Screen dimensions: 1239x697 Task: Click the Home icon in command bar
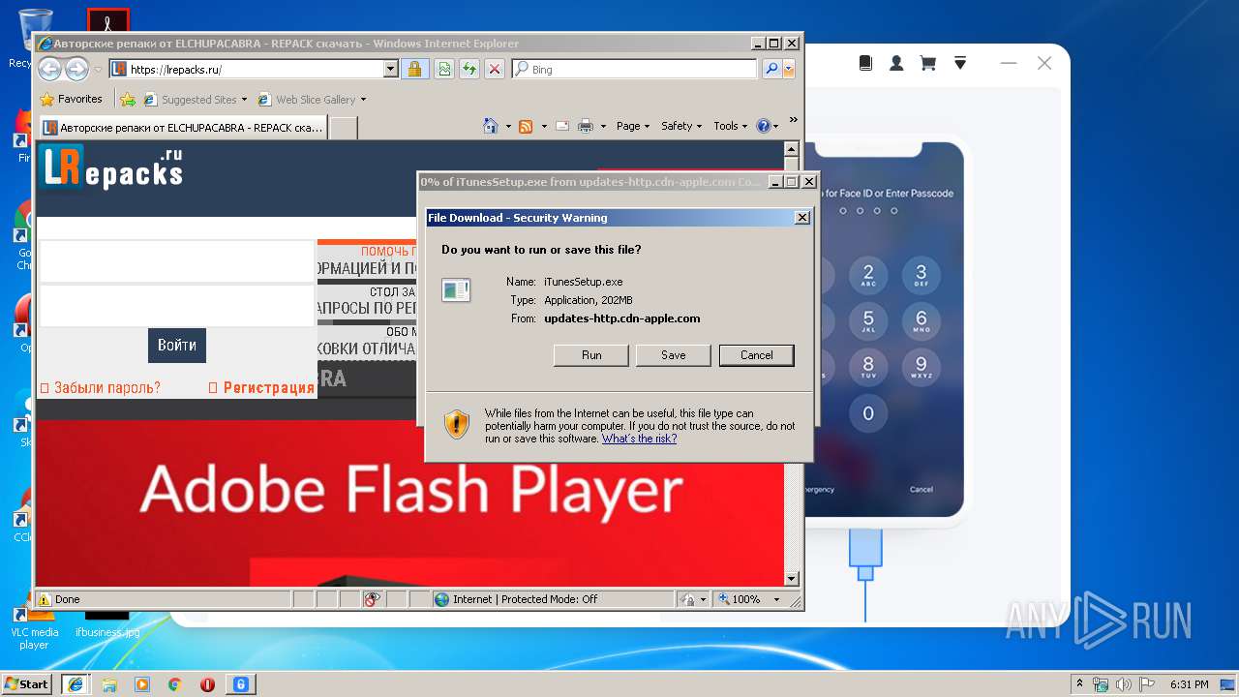coord(491,126)
